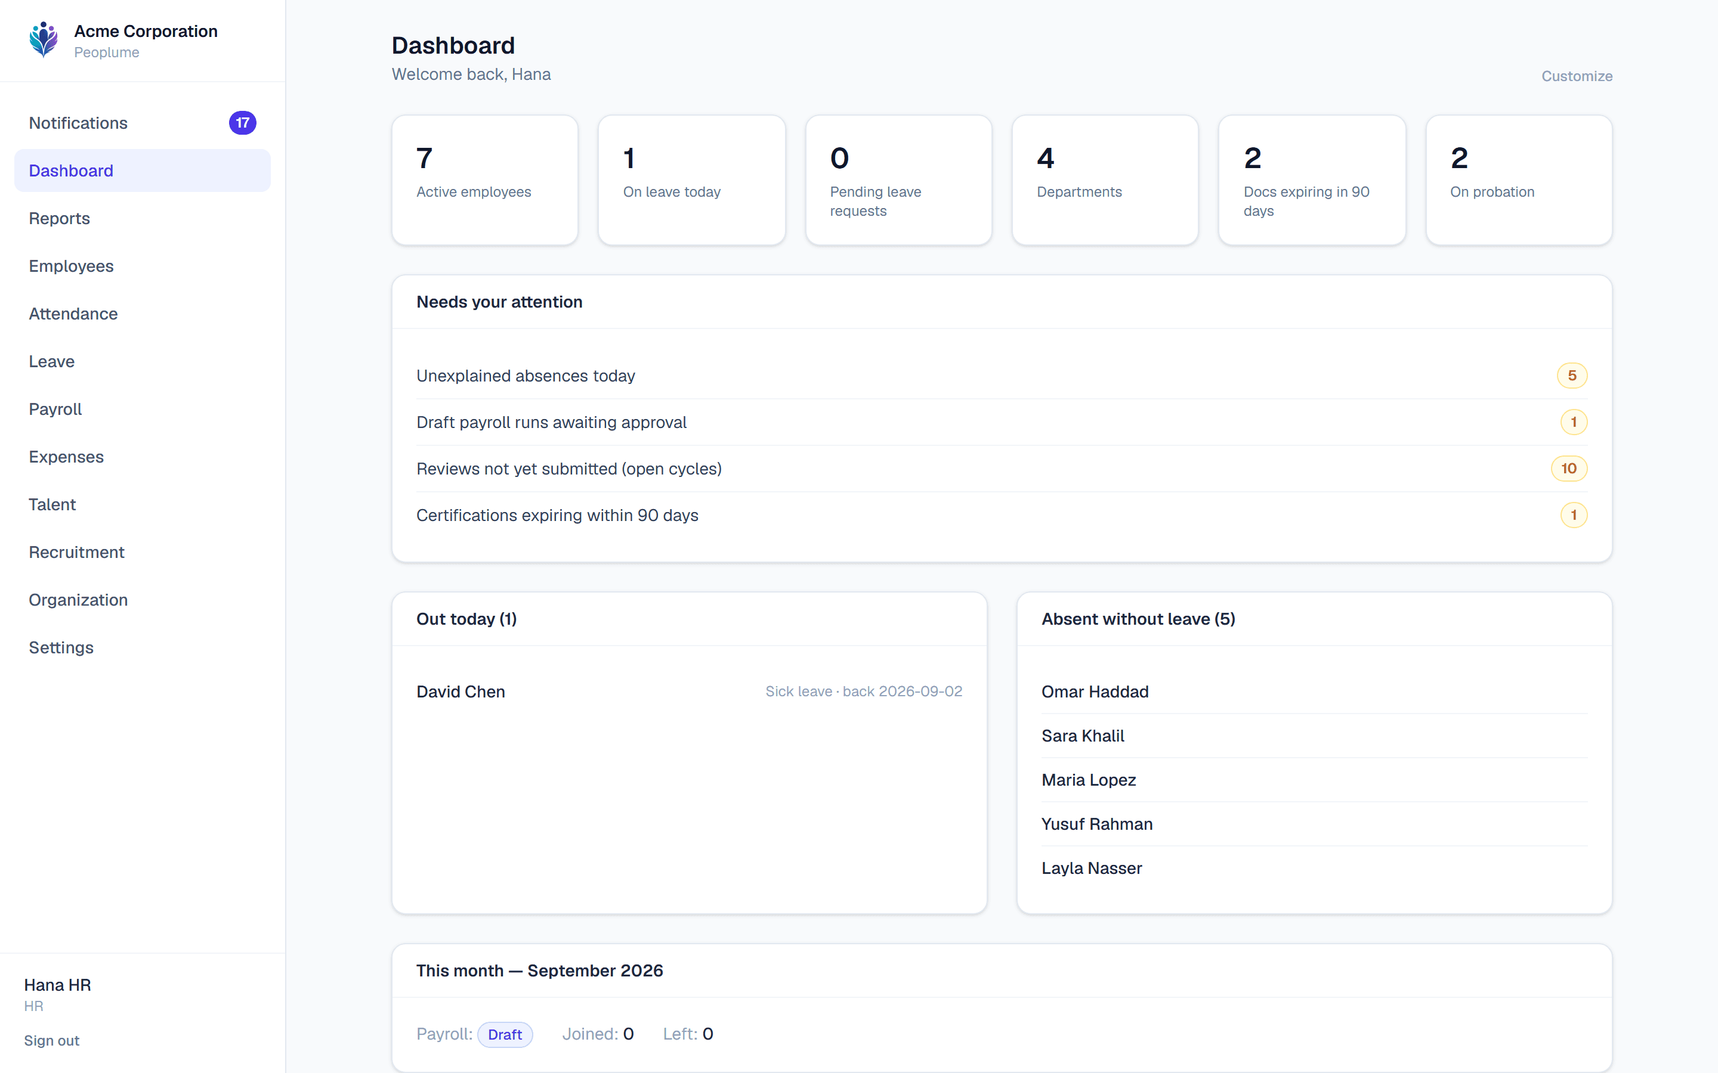This screenshot has width=1718, height=1073.
Task: Sign out of the account
Action: coord(52,1040)
